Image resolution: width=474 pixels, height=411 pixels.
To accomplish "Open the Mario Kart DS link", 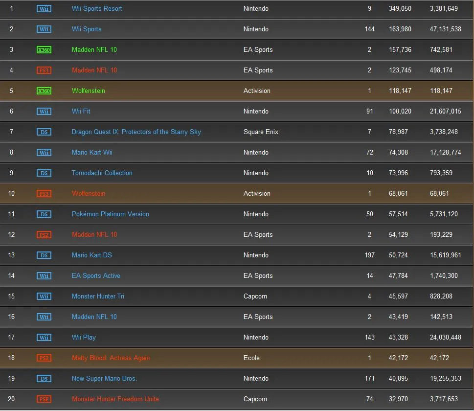I will pyautogui.click(x=91, y=255).
